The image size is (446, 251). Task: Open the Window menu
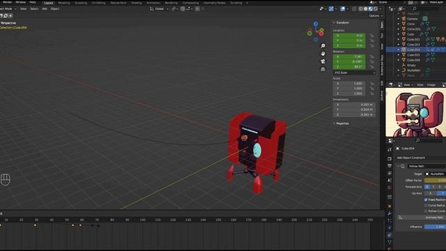coord(20,2)
